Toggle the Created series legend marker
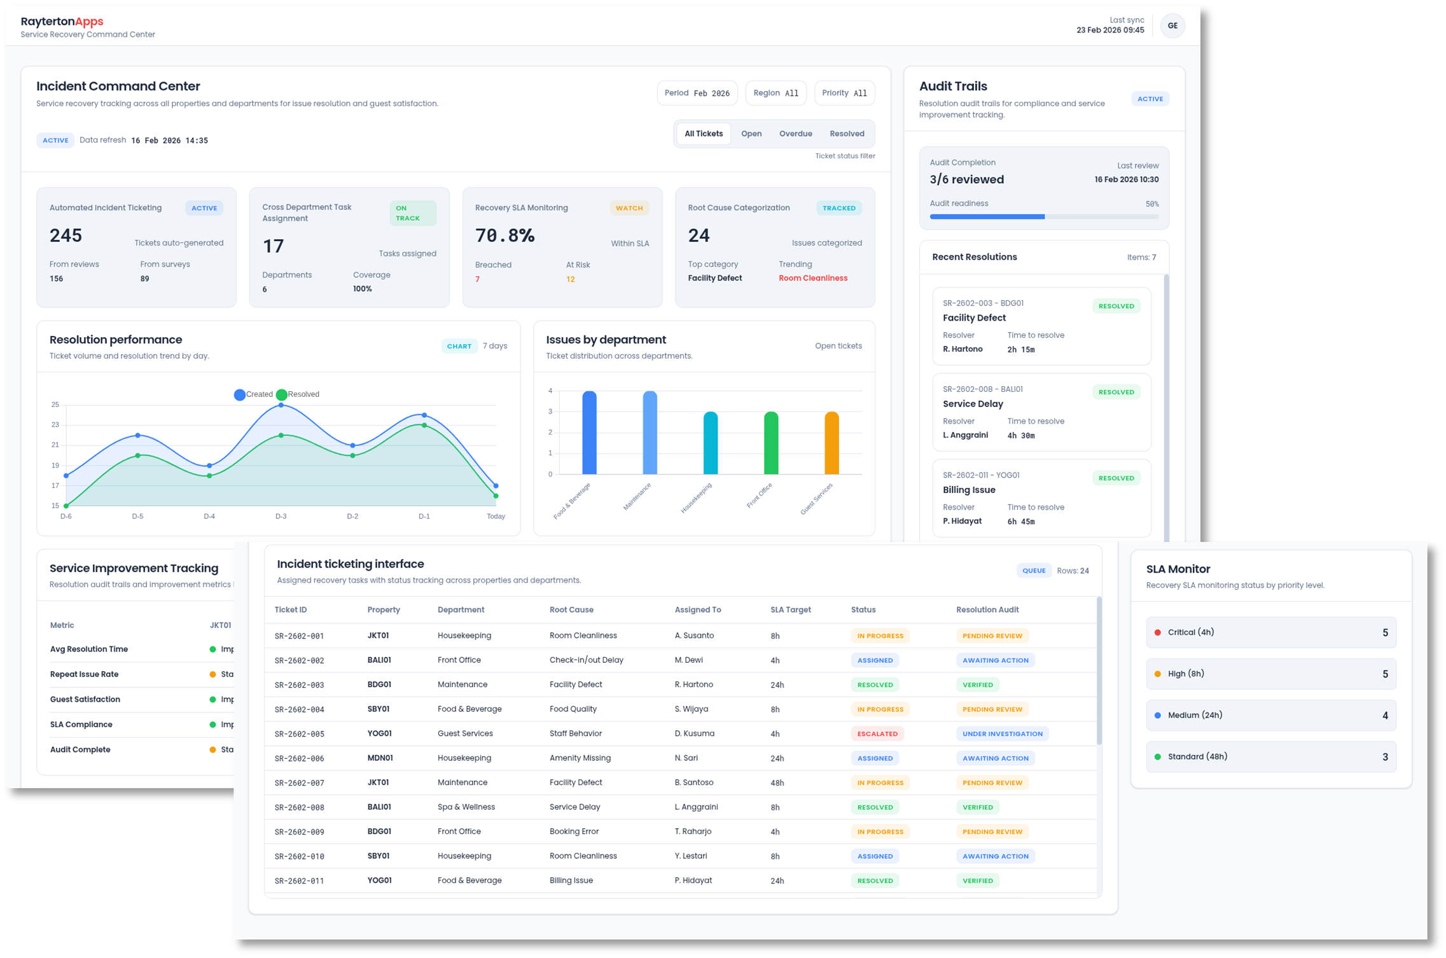Image resolution: width=1446 pixels, height=958 pixels. [x=240, y=394]
